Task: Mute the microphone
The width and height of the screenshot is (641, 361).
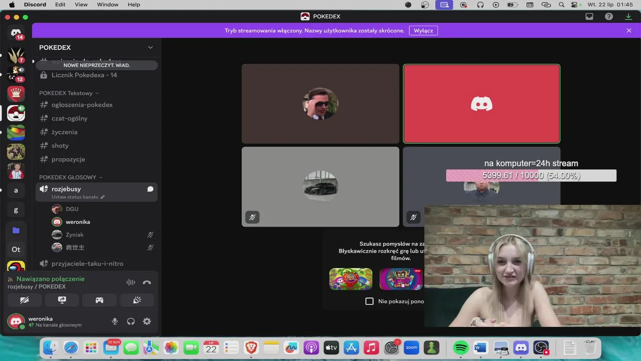Action: tap(115, 321)
